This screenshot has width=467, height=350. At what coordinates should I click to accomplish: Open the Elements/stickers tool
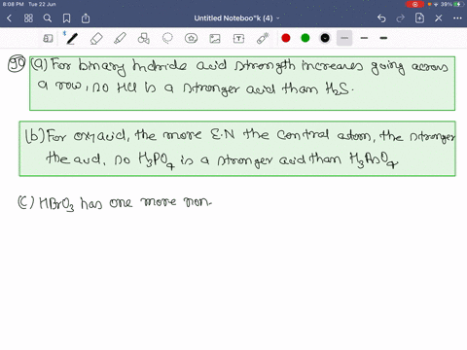(x=191, y=39)
